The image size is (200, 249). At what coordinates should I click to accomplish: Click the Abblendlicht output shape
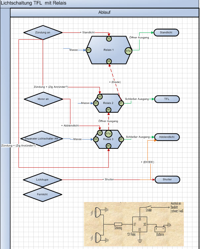[167, 137]
